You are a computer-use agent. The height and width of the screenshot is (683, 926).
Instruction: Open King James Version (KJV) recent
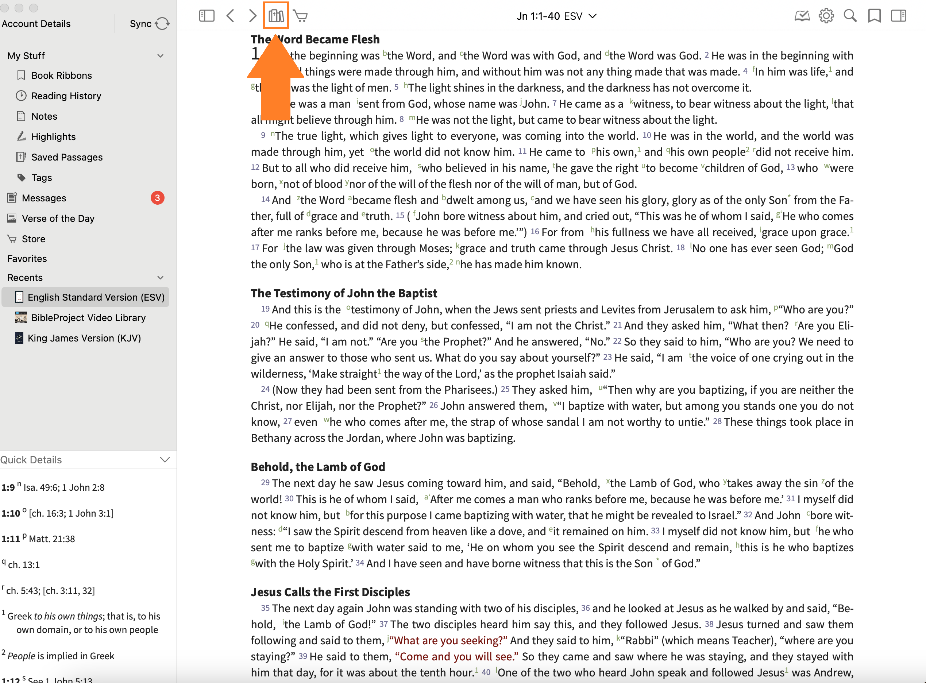(x=84, y=338)
